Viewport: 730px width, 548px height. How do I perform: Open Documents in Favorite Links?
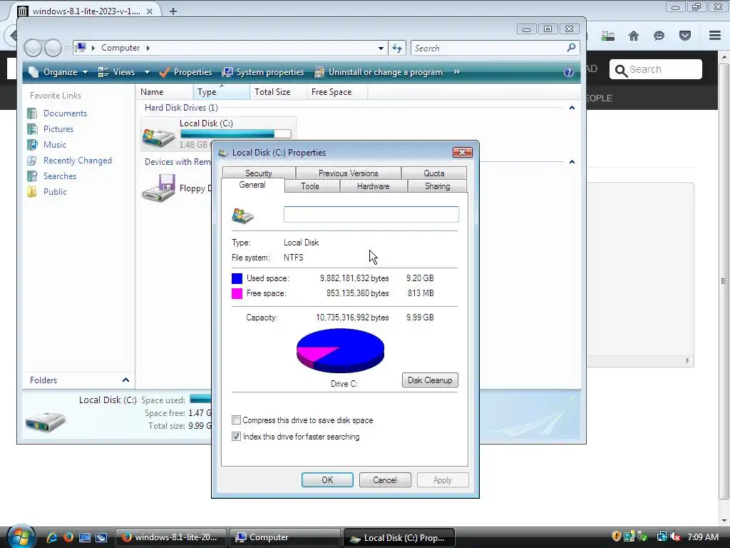coord(65,113)
